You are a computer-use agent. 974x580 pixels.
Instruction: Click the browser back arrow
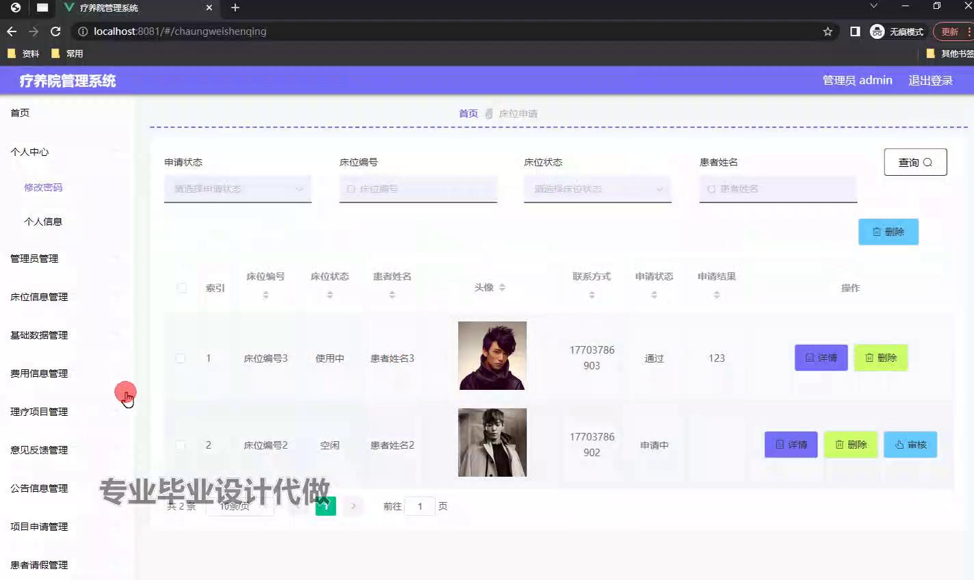point(12,31)
